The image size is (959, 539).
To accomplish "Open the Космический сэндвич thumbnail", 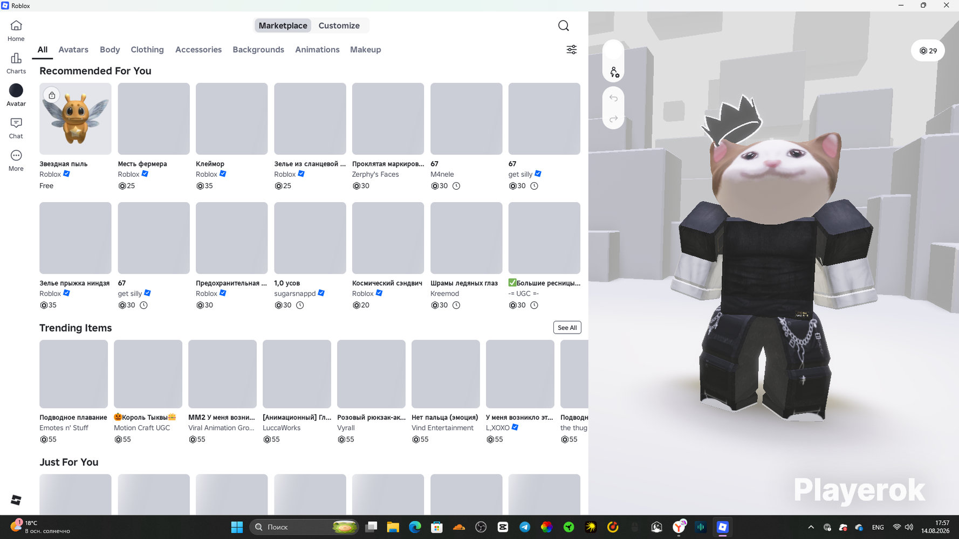I will (x=388, y=238).
